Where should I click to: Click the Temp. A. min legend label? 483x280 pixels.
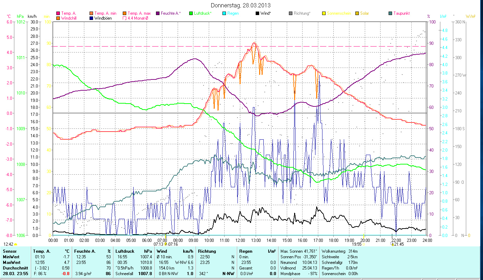click(105, 14)
